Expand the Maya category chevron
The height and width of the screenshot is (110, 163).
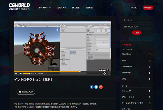[x=150, y=60]
